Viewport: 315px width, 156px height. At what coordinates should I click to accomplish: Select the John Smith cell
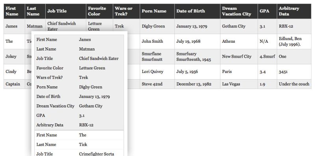157,42
